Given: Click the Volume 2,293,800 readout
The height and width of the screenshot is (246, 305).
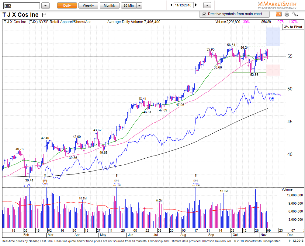Looking at the screenshot, I should tap(228, 22).
